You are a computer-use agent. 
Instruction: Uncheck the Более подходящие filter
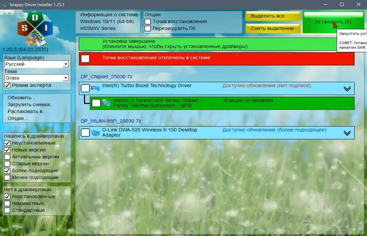coord(7,170)
